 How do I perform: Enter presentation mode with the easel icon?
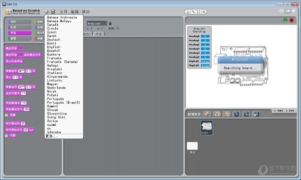(x=293, y=11)
